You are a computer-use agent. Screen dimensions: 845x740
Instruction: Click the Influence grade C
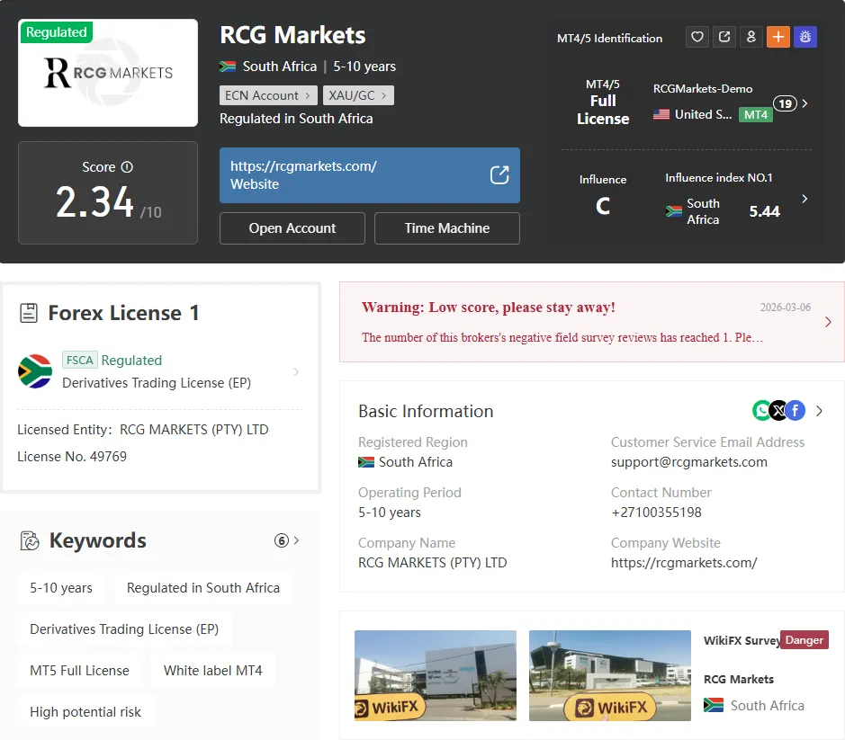(603, 206)
